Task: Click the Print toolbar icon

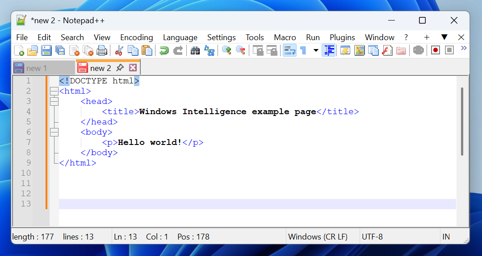Action: coord(102,50)
